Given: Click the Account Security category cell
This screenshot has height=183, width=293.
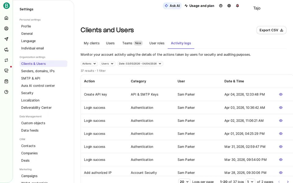Looking at the screenshot, I should coord(144,173).
